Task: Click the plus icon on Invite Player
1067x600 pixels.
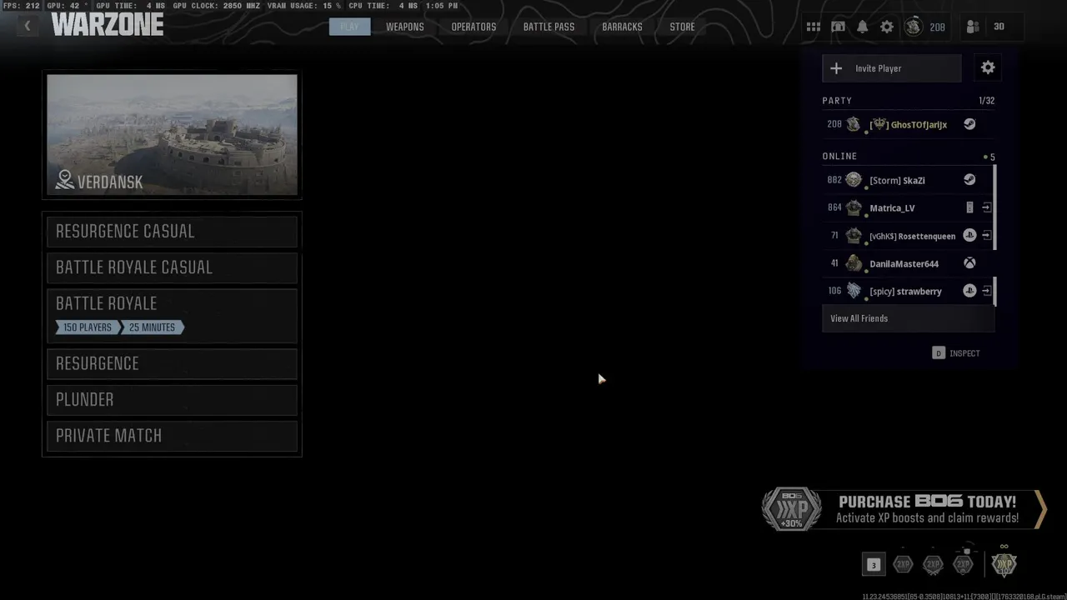Action: tap(836, 68)
